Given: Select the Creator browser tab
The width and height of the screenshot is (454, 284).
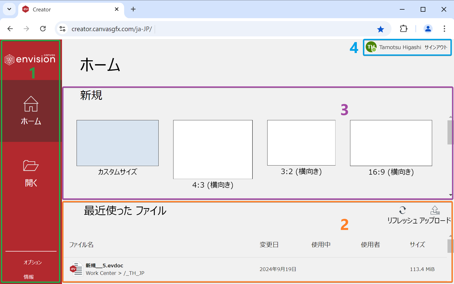Looking at the screenshot, I should [x=71, y=10].
